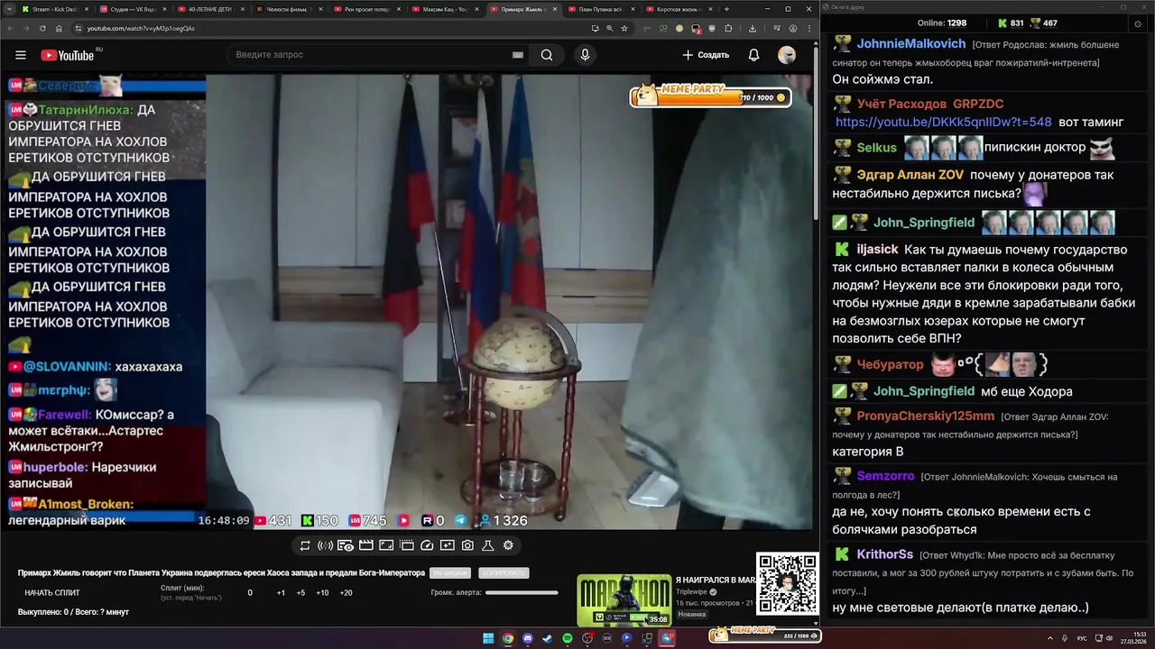Screen dimensions: 1155x649
Task: Click JohnnieMalkovich username in chat
Action: tap(911, 44)
